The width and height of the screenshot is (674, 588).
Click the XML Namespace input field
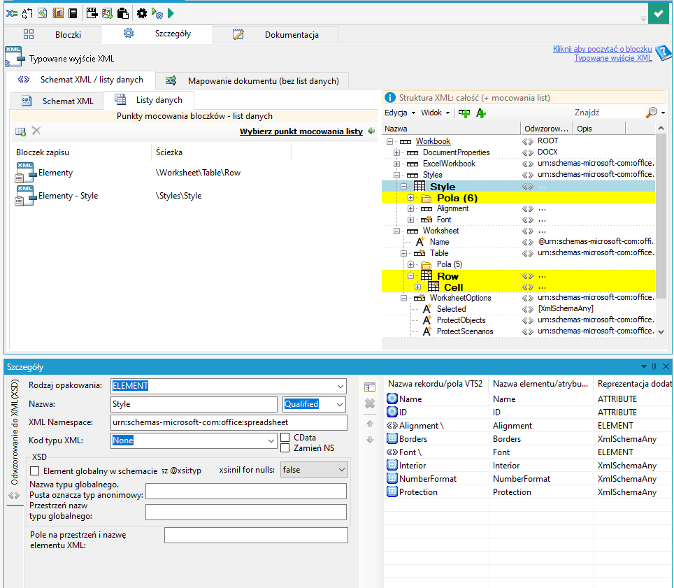point(229,422)
